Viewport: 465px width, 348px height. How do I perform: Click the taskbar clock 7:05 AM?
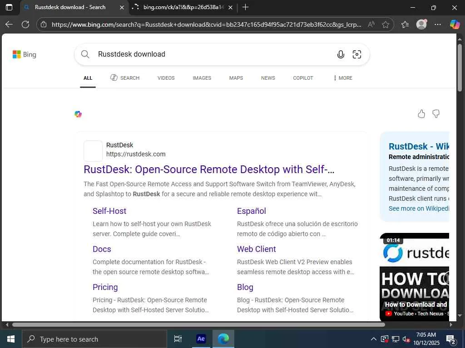[426, 339]
